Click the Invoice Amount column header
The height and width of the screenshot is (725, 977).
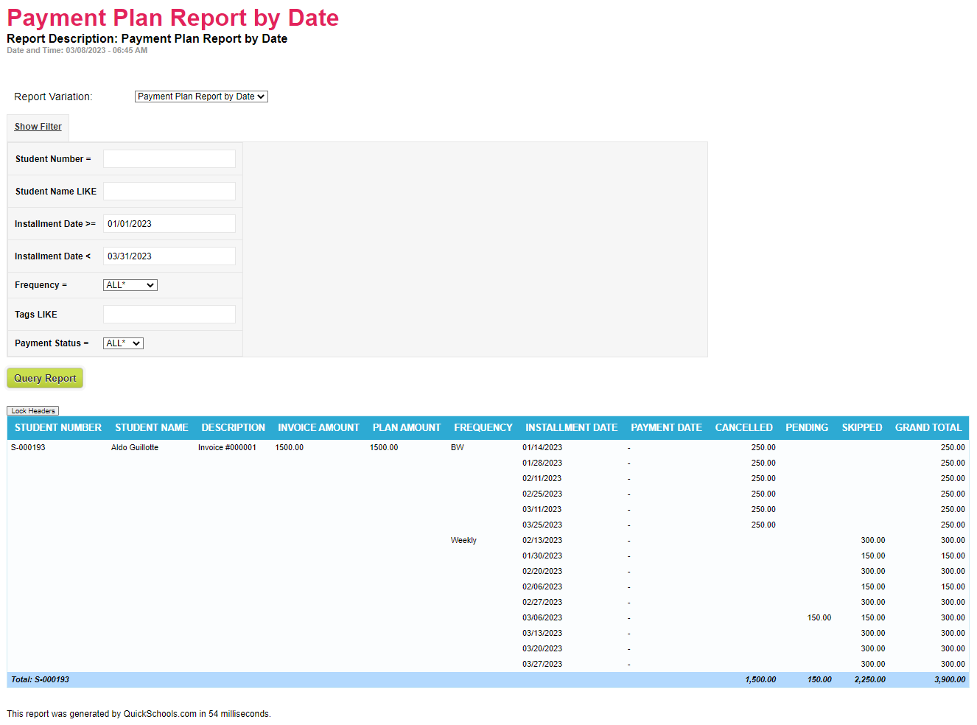(318, 428)
